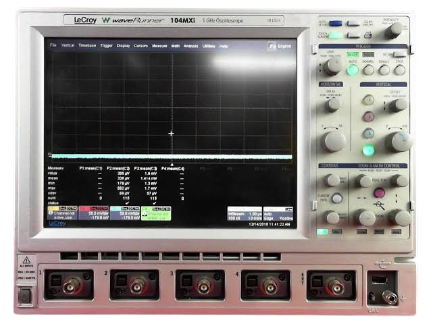
Task: Open the Cursors menu
Action: pos(141,46)
